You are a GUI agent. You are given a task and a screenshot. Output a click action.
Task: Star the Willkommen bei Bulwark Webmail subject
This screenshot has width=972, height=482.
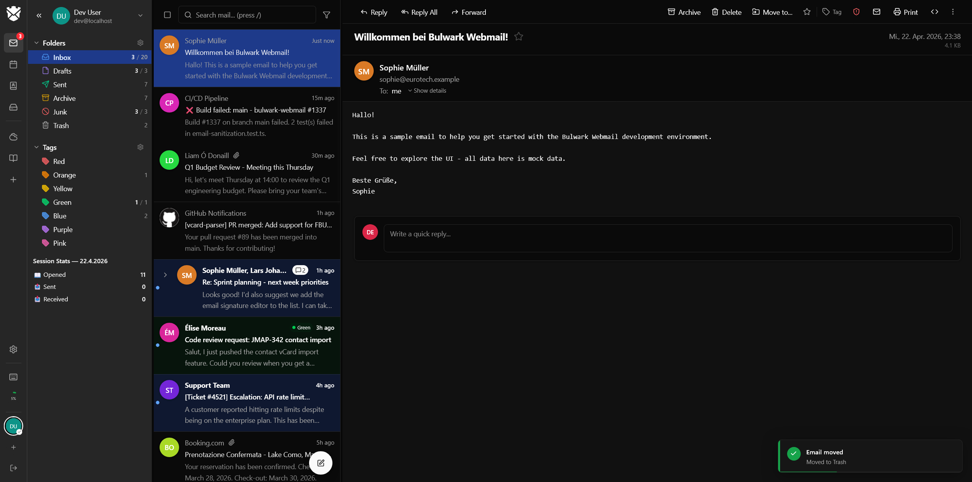point(519,37)
